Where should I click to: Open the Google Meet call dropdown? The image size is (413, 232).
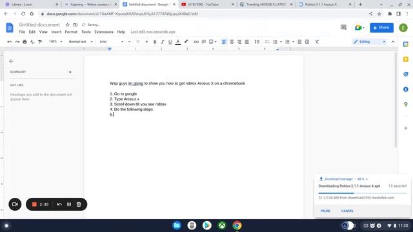(359, 28)
